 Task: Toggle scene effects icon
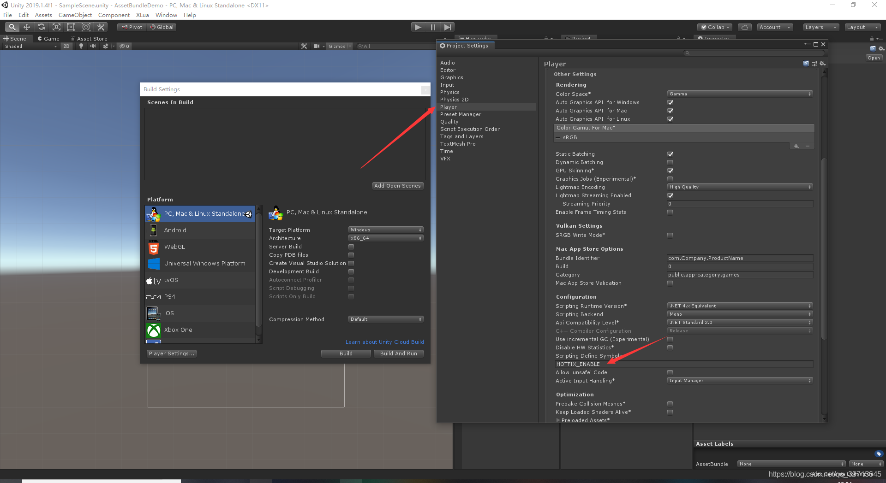[x=106, y=46]
